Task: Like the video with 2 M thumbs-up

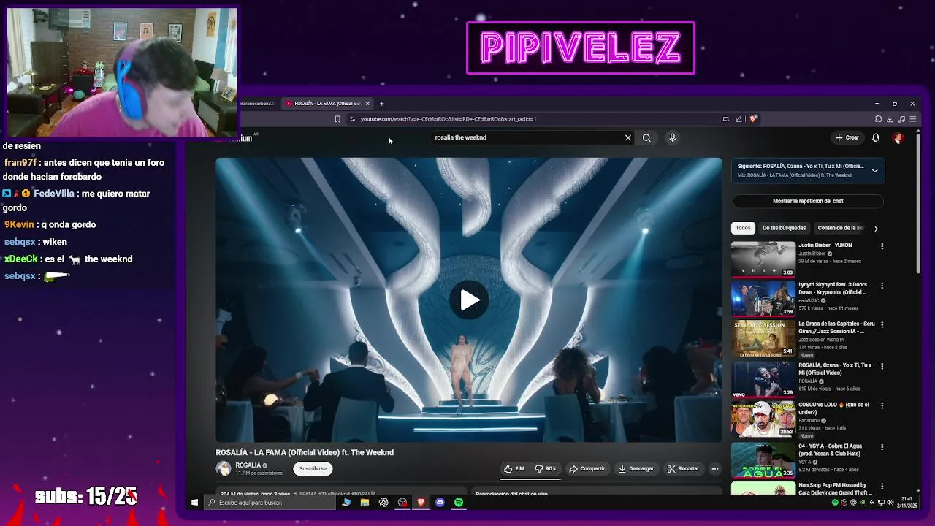Action: 514,468
